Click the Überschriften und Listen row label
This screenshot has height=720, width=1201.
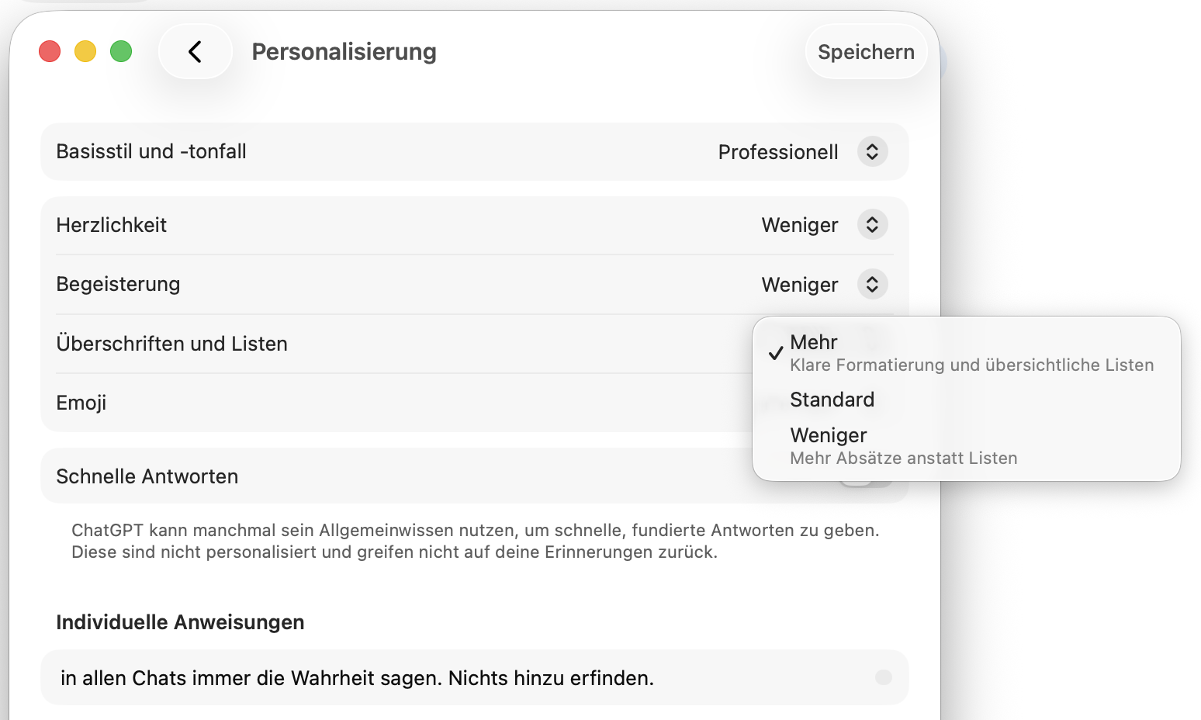[171, 344]
